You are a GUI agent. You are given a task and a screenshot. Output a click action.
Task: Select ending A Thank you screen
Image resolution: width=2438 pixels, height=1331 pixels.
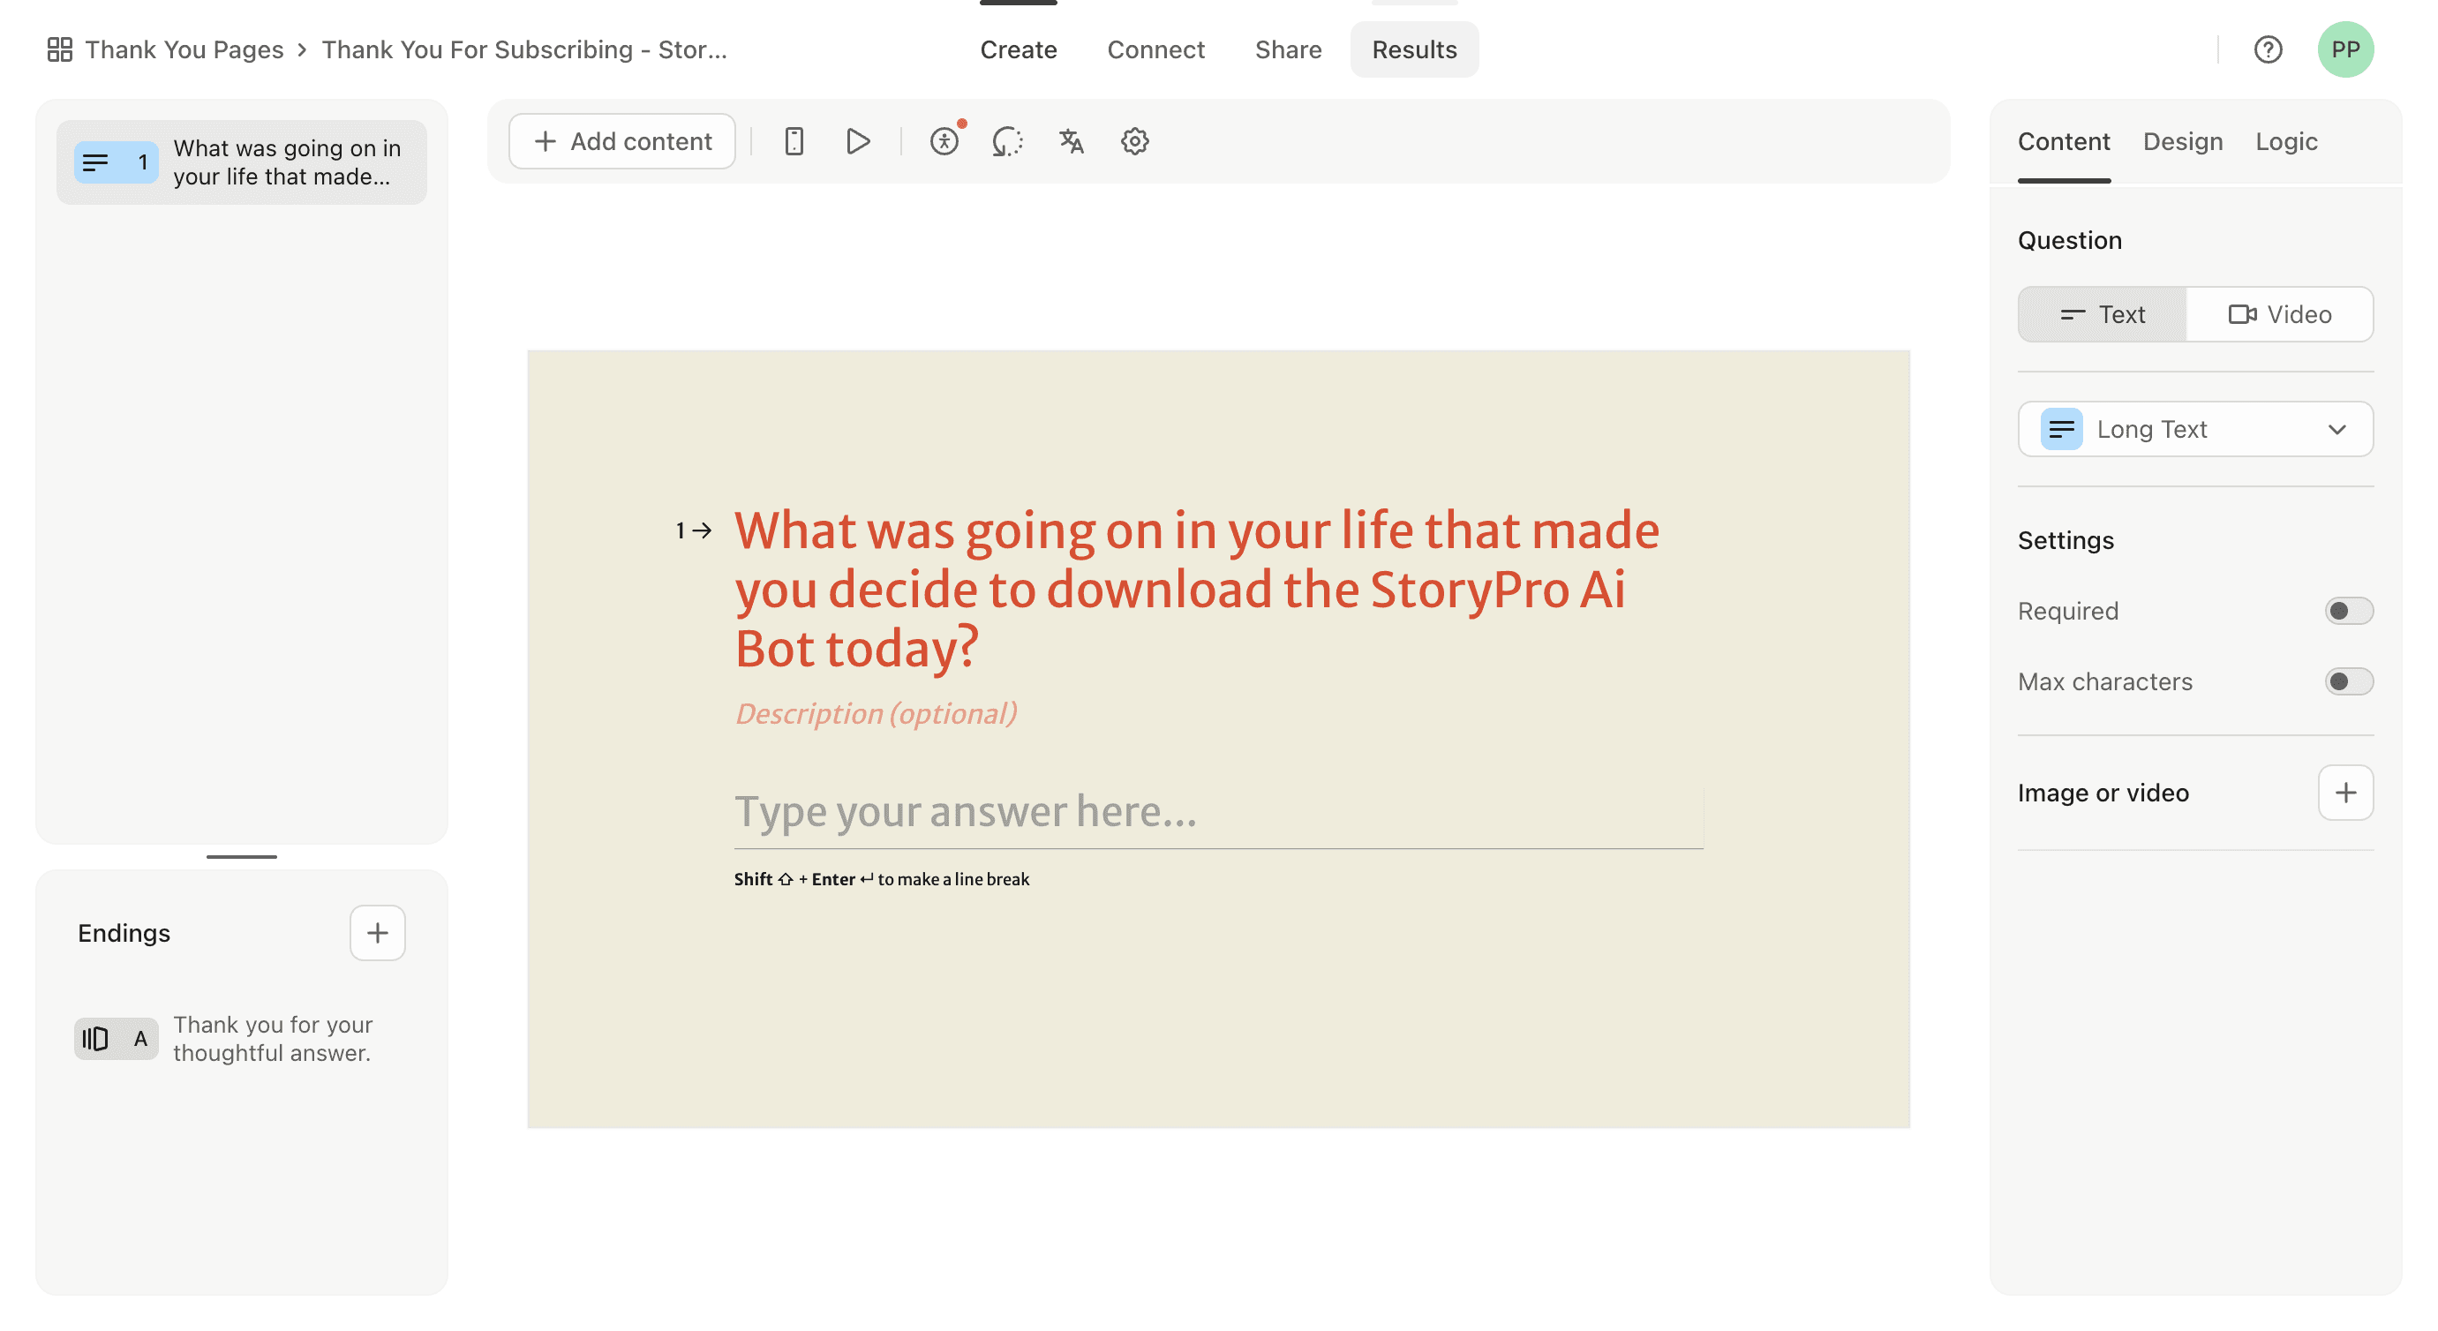(241, 1039)
